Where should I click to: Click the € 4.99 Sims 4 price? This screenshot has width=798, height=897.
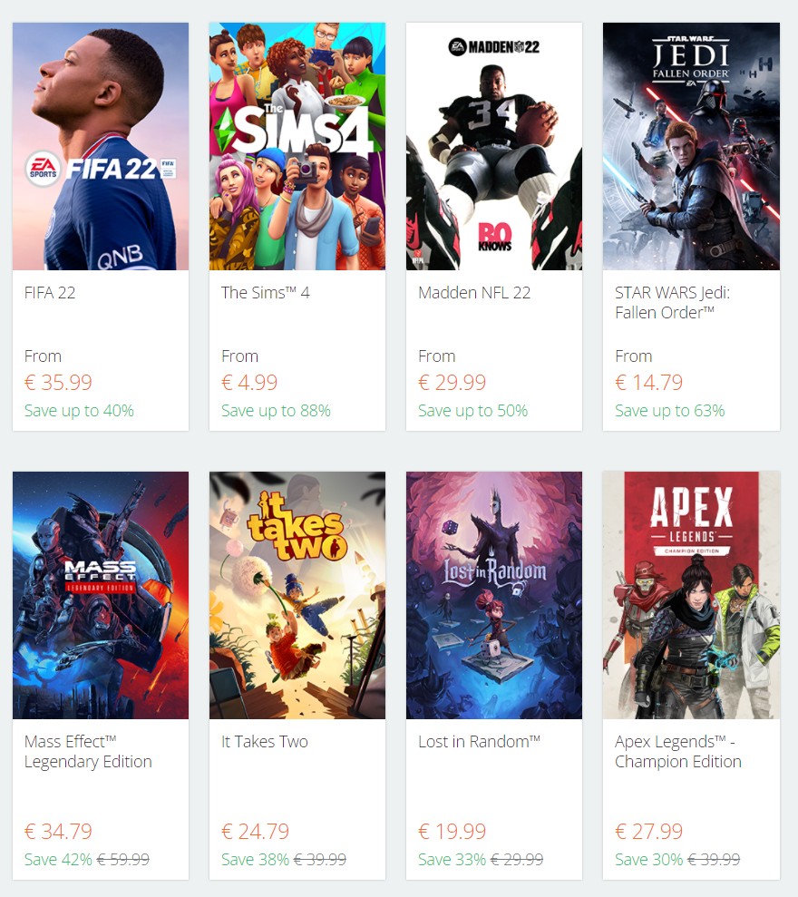(x=249, y=382)
